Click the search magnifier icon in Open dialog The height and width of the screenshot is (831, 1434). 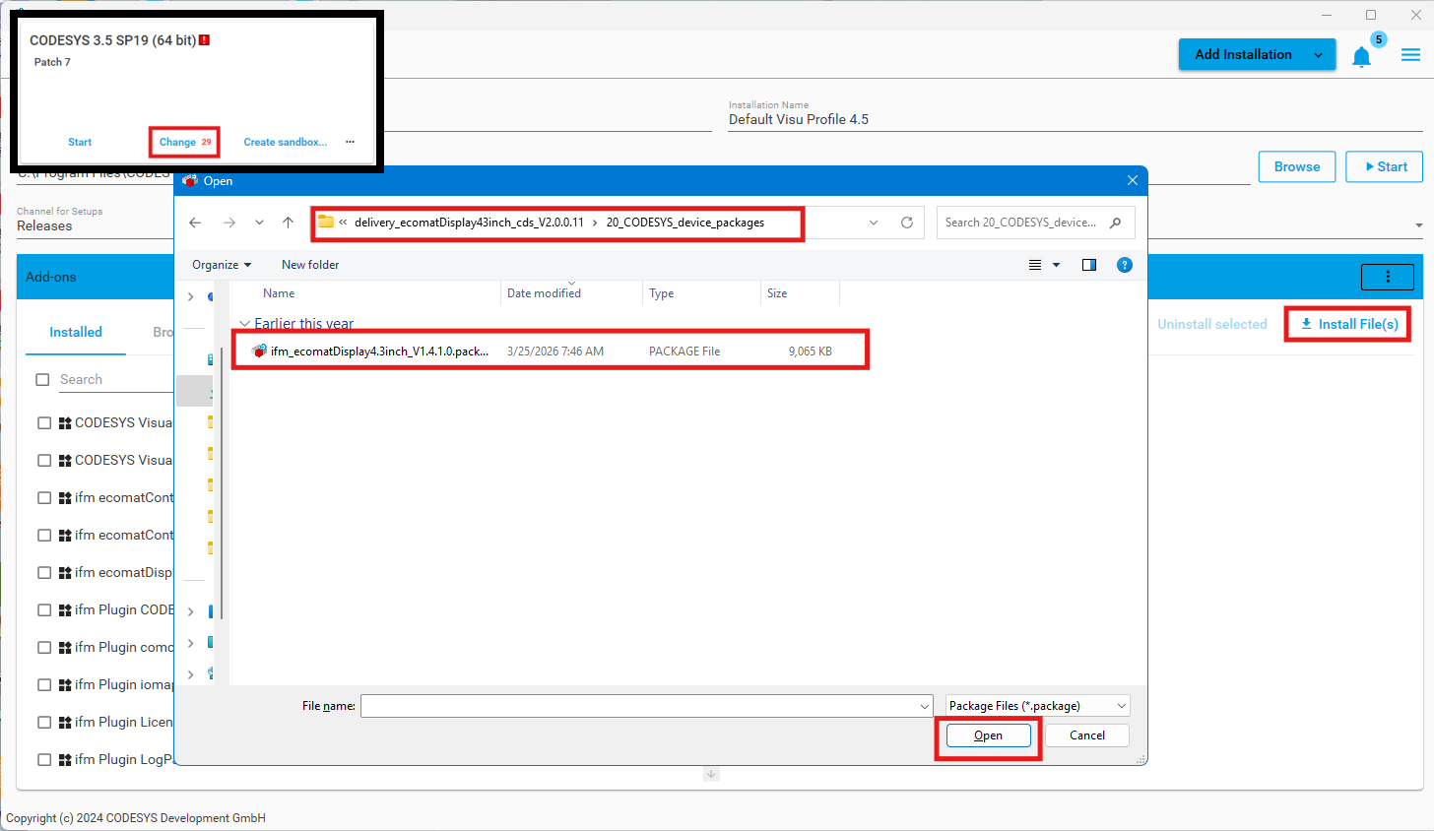click(x=1115, y=223)
